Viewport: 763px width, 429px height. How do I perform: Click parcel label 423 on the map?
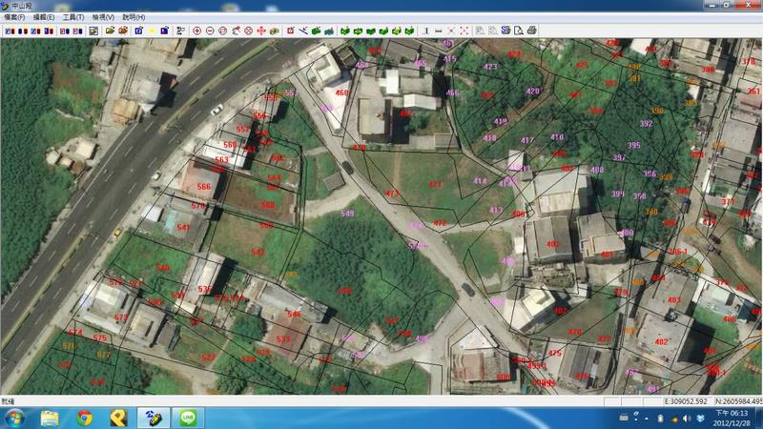pos(490,67)
